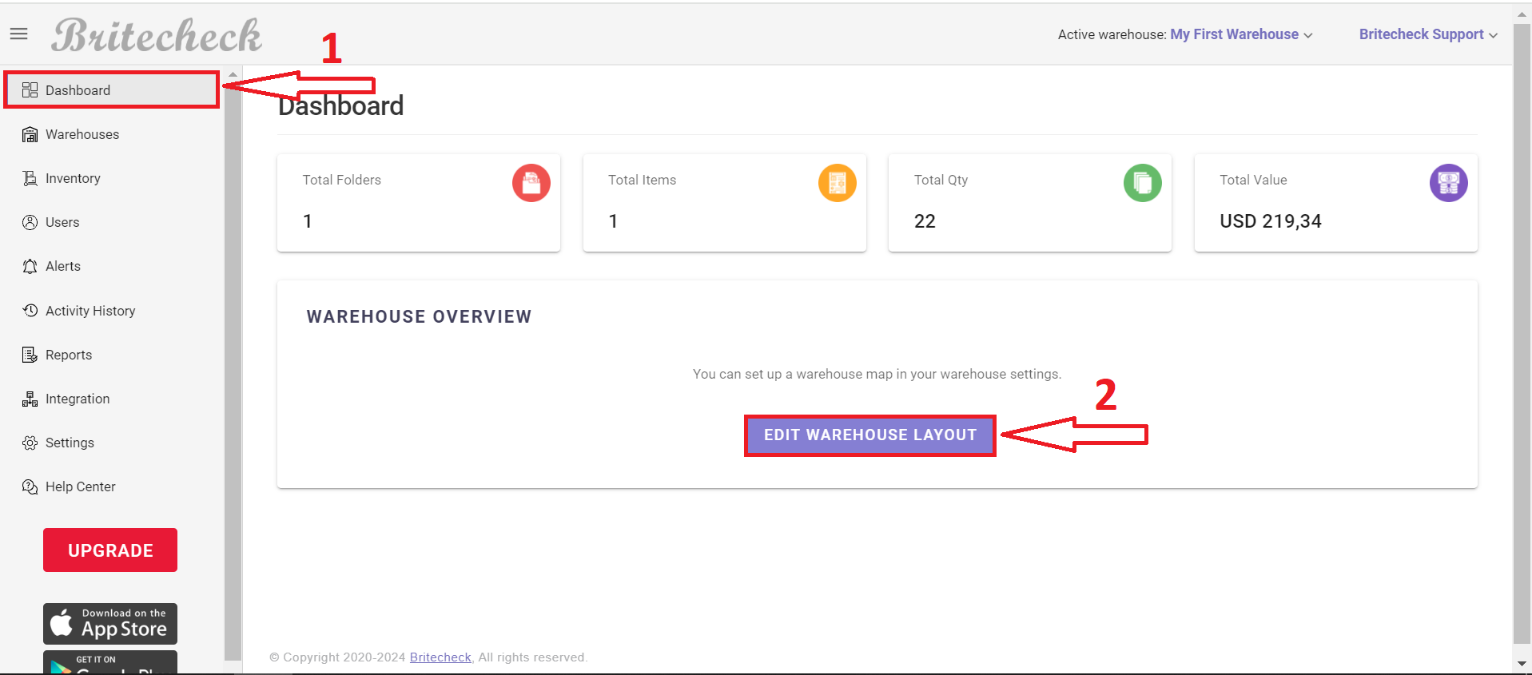
Task: Click the Integration network icon
Action: tap(30, 399)
